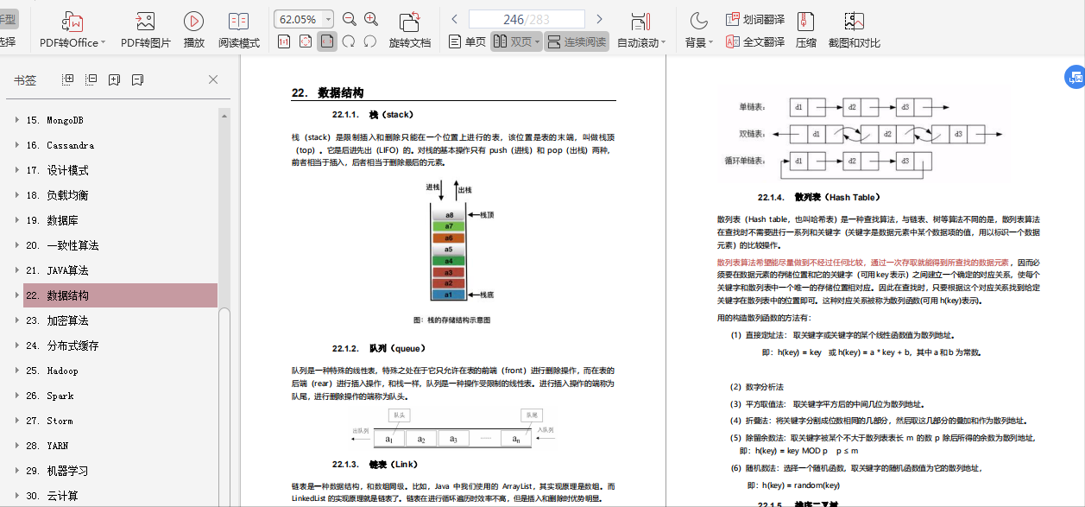
Task: Open the 截图和对比 screenshot and compare tool
Action: point(854,30)
